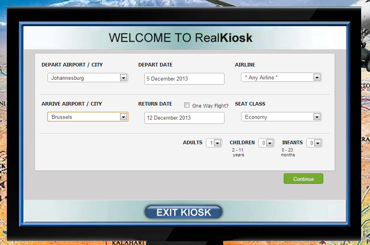
Task: Tick the One Way Flight checkbox
Action: point(187,105)
